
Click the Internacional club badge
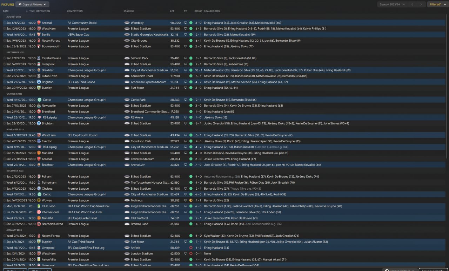(x=39, y=212)
